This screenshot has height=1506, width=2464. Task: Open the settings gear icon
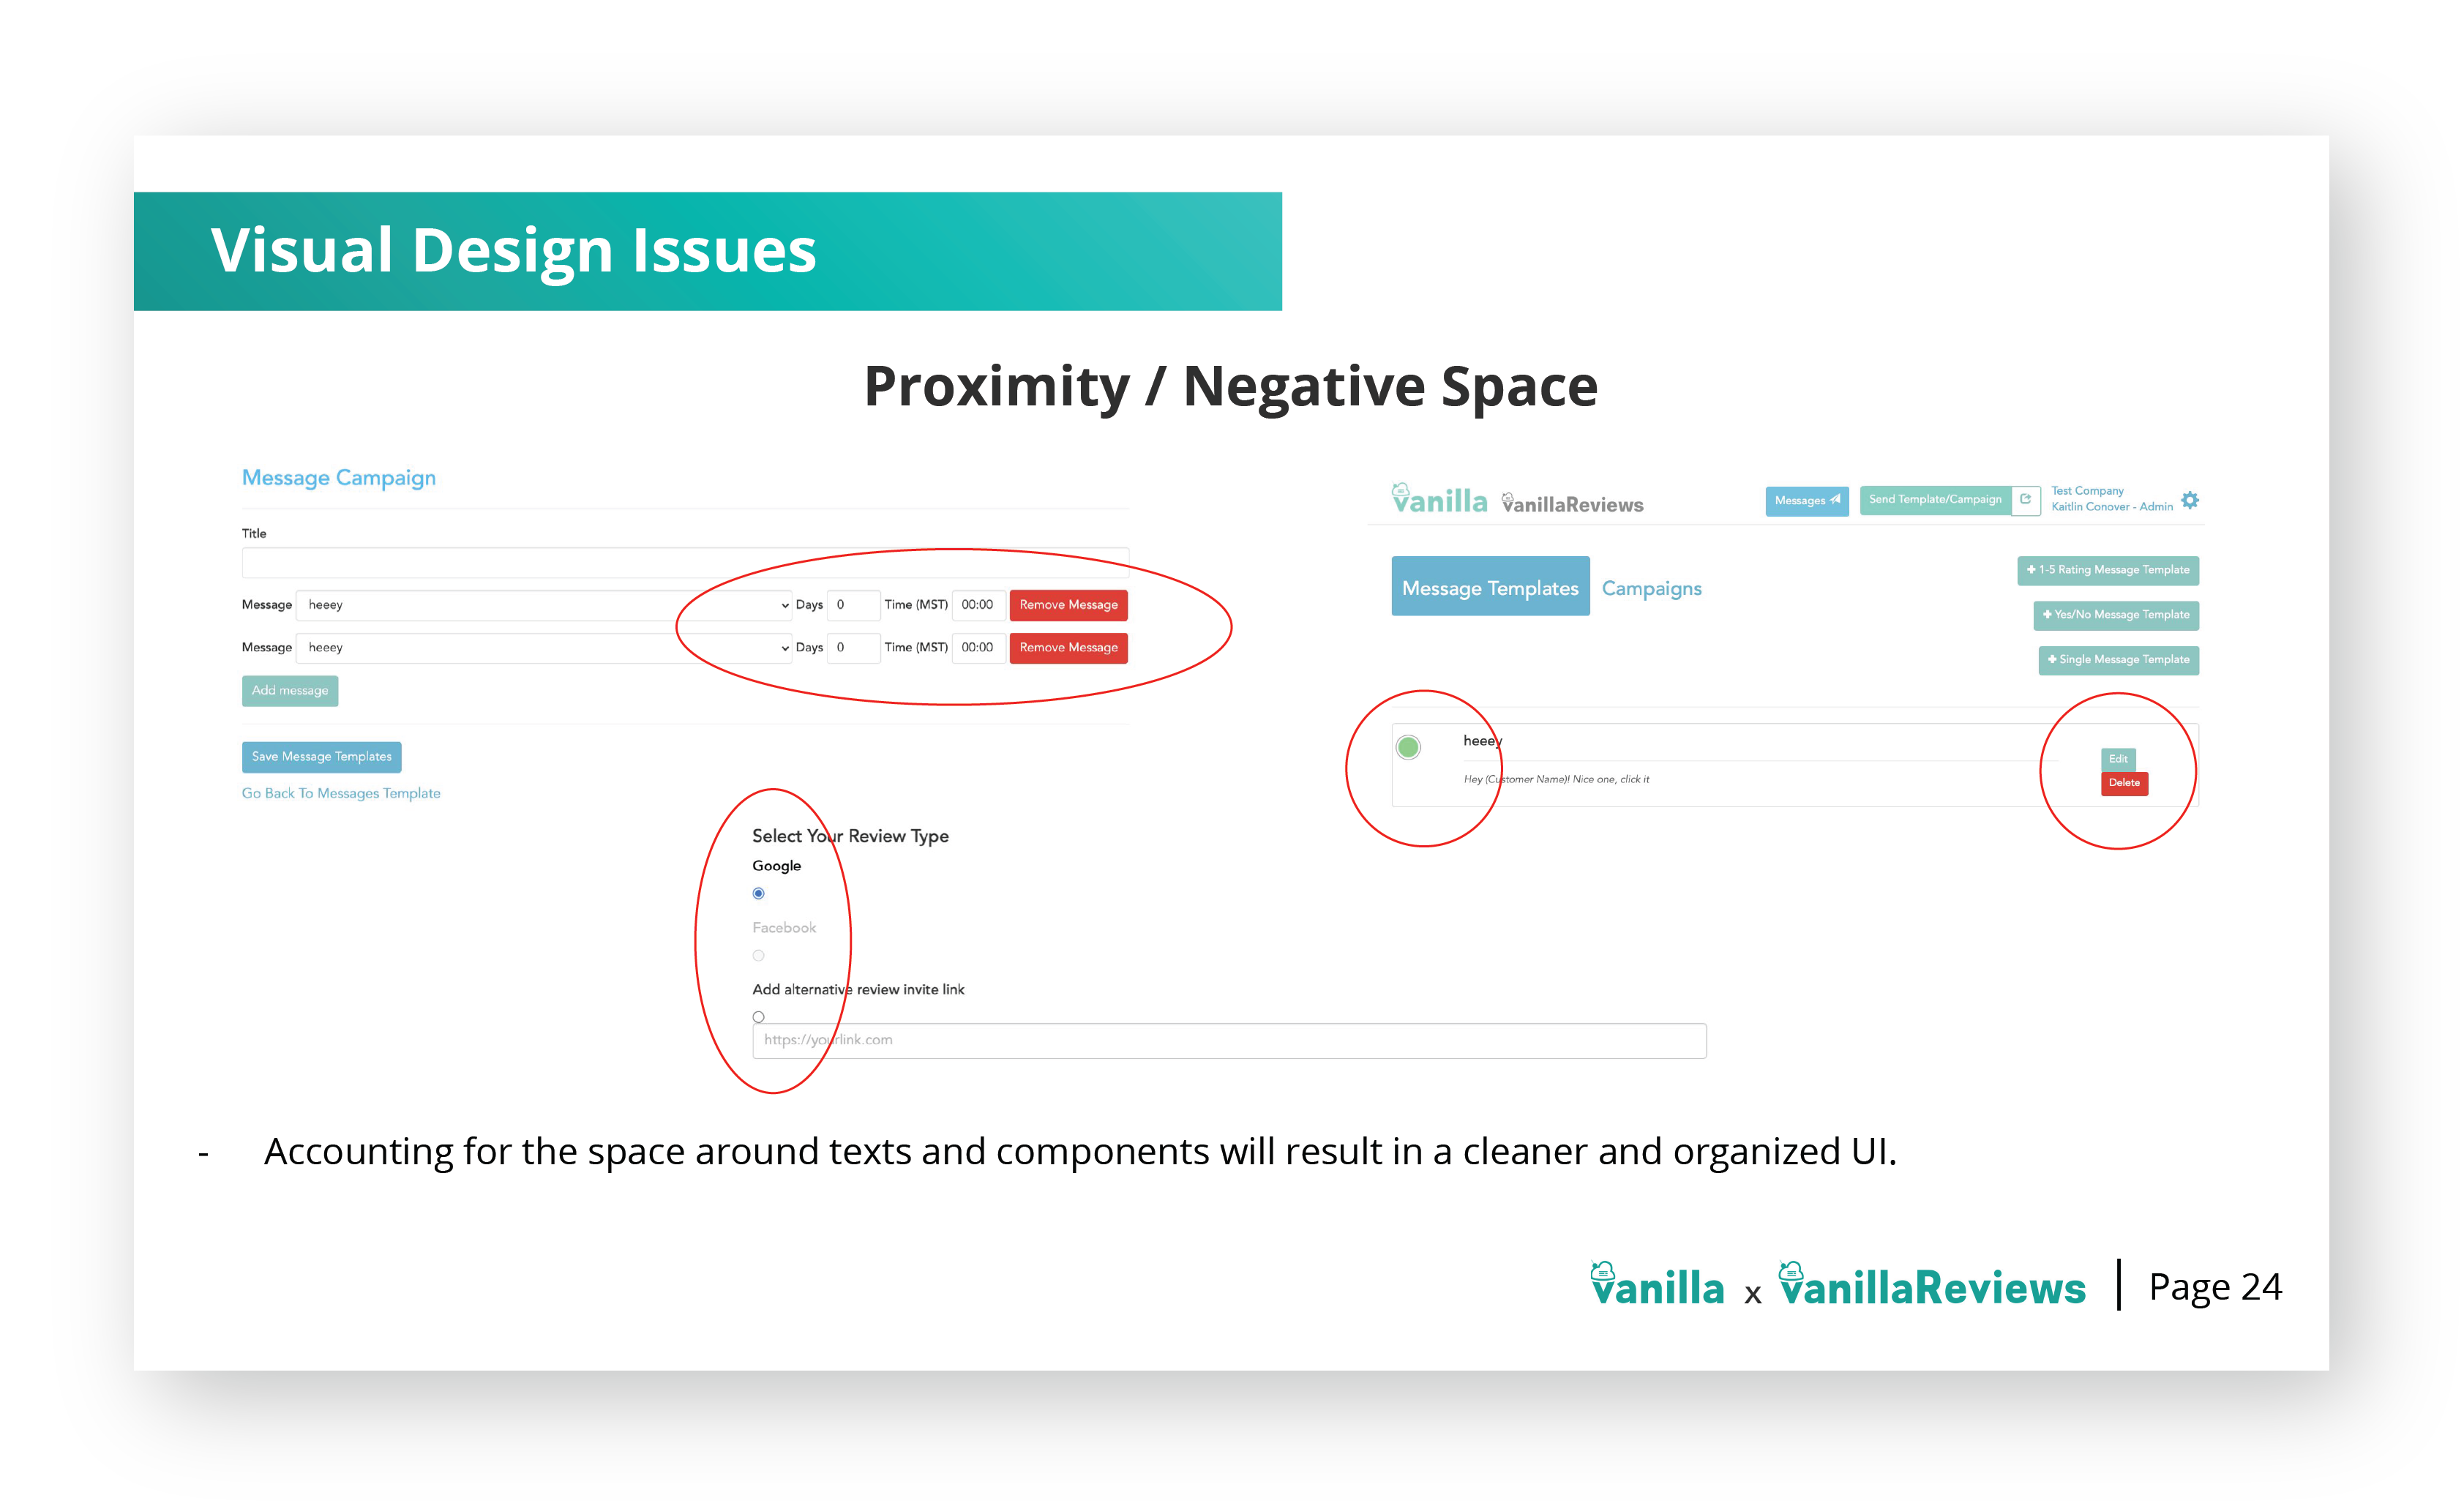(2189, 500)
